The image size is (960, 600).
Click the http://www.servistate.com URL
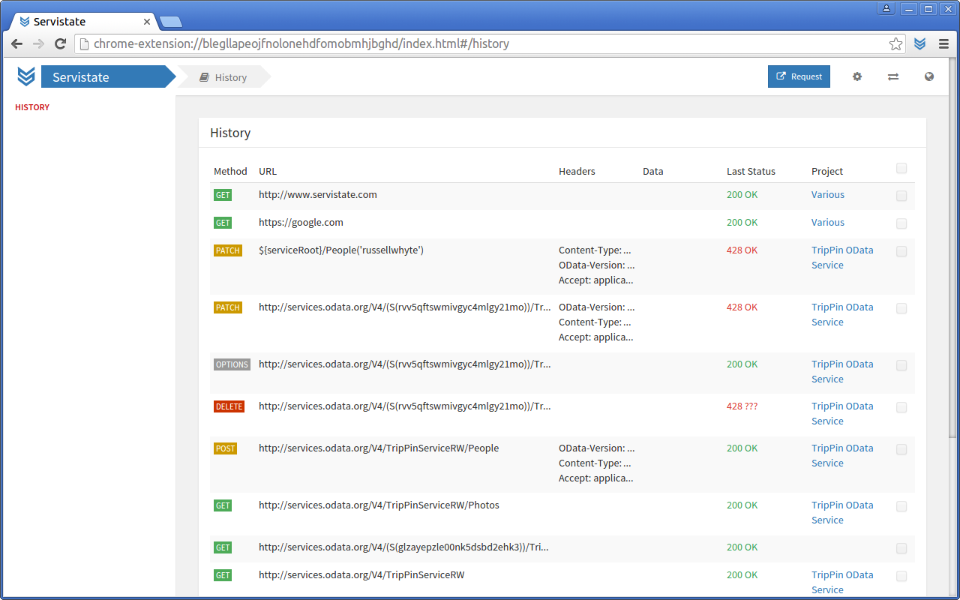pyautogui.click(x=318, y=194)
